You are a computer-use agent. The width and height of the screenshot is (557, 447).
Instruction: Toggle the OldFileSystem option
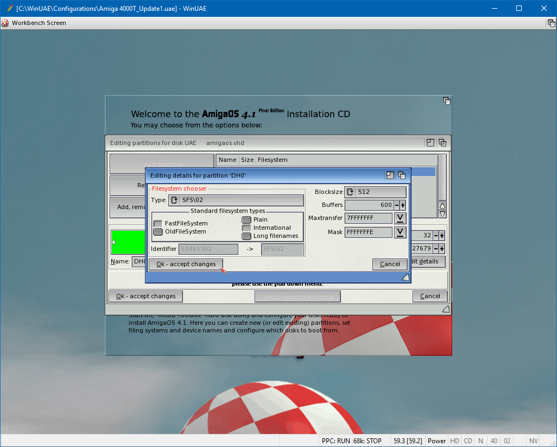[x=158, y=231]
